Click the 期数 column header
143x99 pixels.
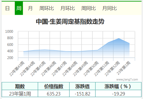20,86
